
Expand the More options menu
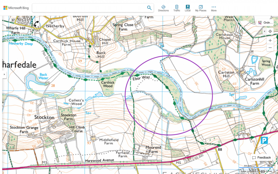[x=214, y=8]
